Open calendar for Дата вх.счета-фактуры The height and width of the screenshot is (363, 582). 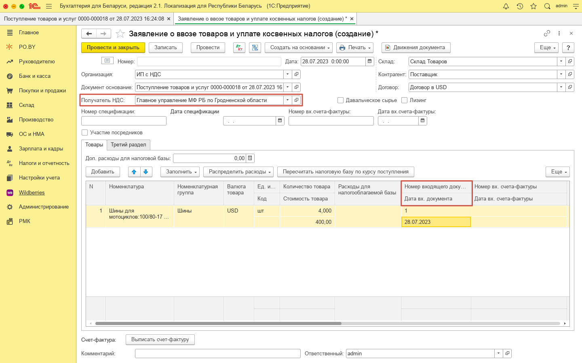pos(423,121)
